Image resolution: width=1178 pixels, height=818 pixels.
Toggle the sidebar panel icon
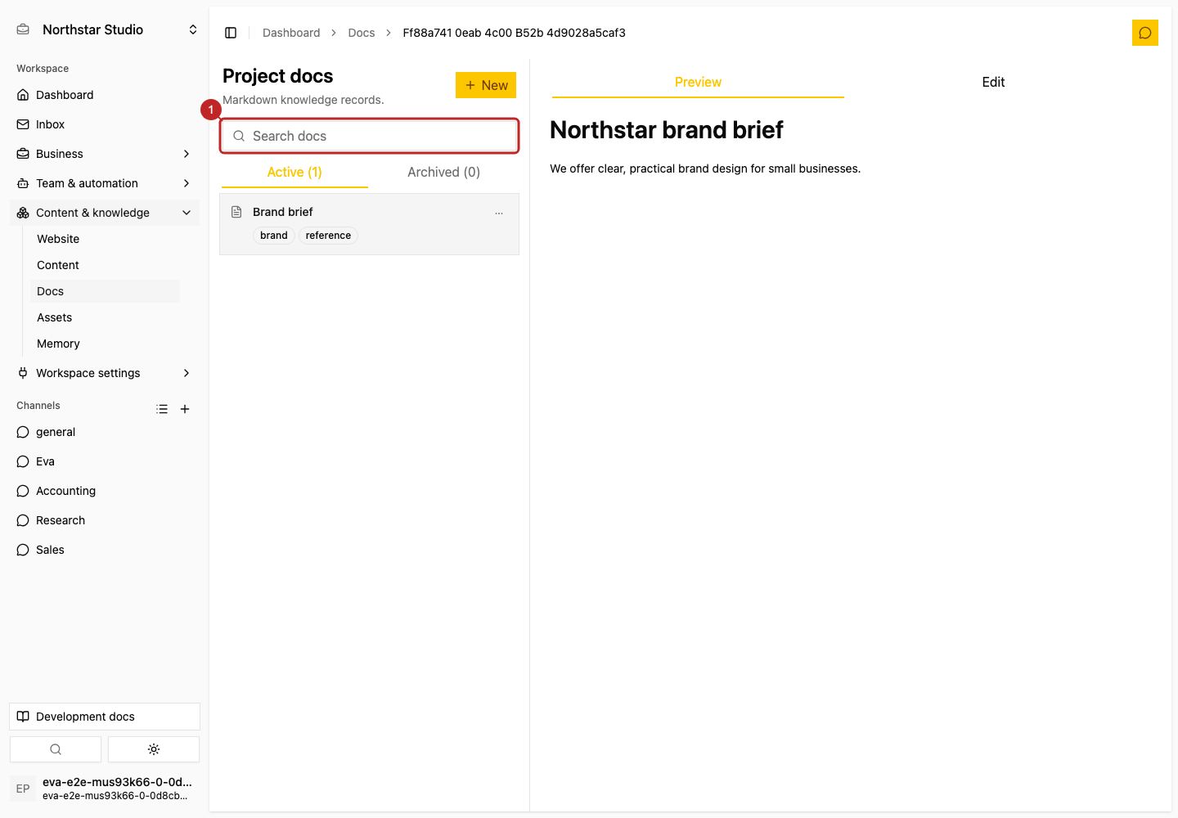[231, 33]
